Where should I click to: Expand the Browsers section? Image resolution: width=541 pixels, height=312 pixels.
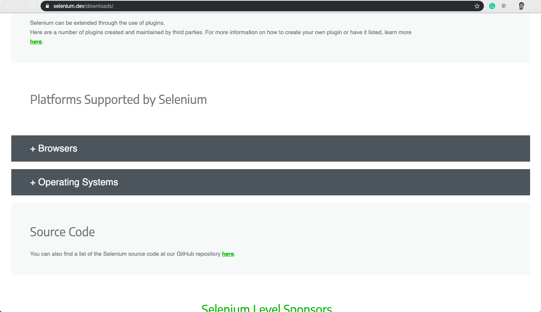pos(58,148)
